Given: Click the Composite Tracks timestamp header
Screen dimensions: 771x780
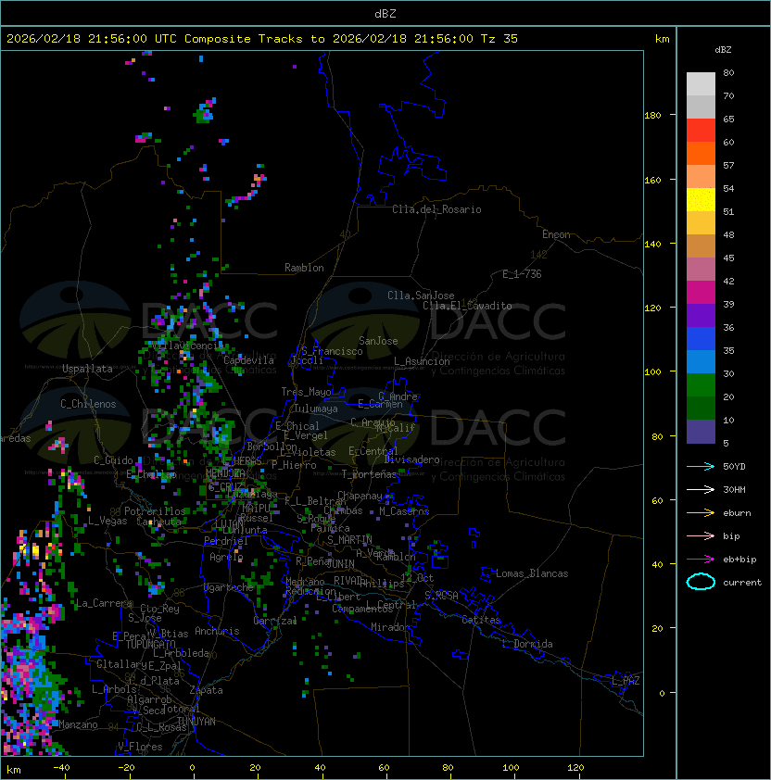Looking at the screenshot, I should click(x=262, y=39).
